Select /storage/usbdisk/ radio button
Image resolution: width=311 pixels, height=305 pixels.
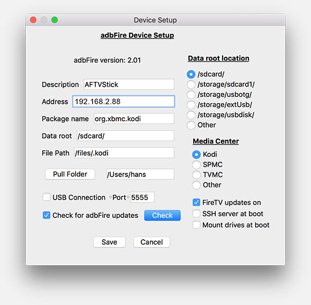[191, 115]
